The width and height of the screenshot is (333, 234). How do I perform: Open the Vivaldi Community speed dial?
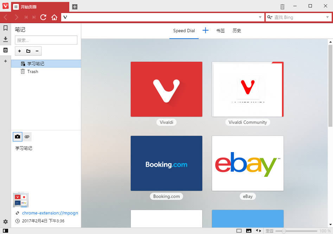point(248,89)
